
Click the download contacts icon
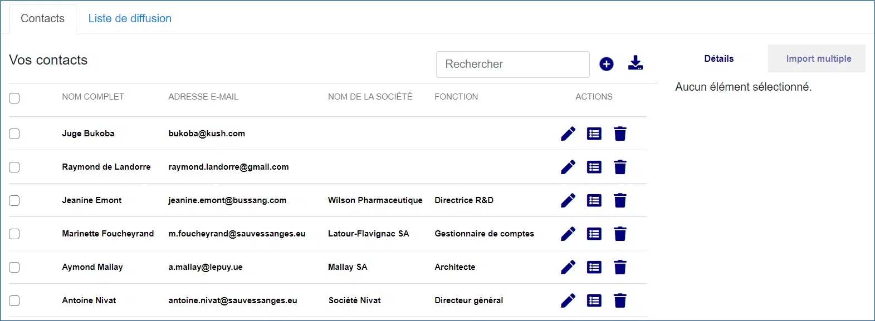point(635,63)
